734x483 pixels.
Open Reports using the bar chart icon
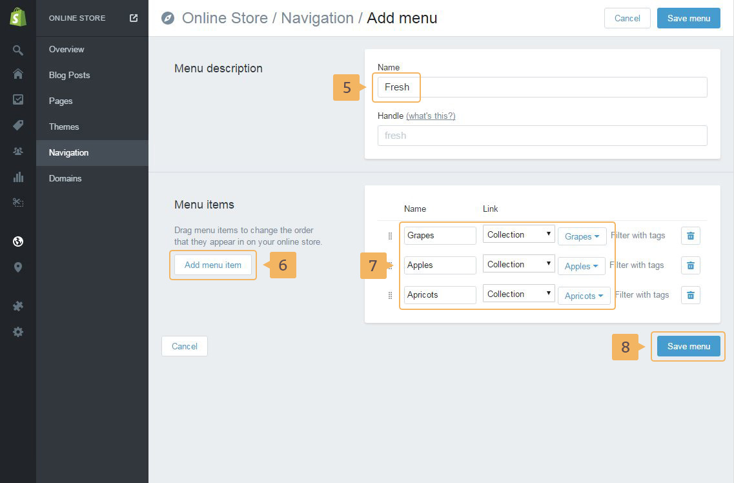[x=18, y=177]
